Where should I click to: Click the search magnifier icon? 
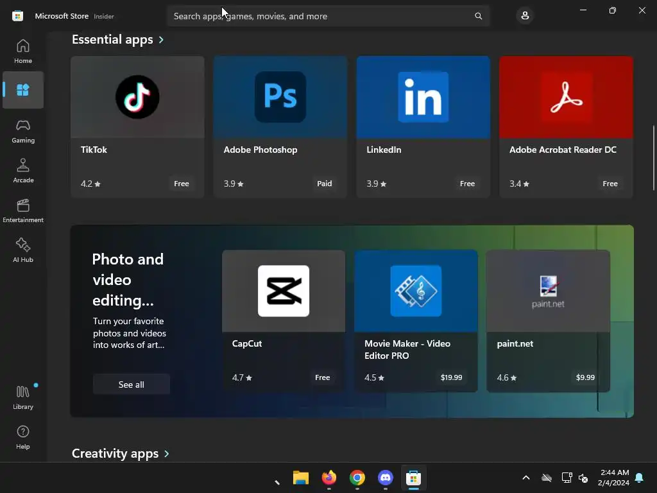(x=478, y=16)
